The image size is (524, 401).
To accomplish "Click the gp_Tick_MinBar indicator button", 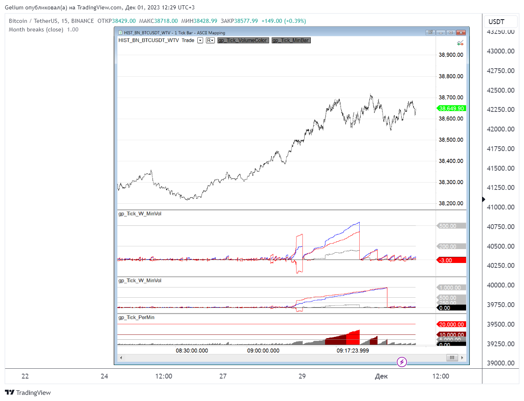I will coord(291,40).
